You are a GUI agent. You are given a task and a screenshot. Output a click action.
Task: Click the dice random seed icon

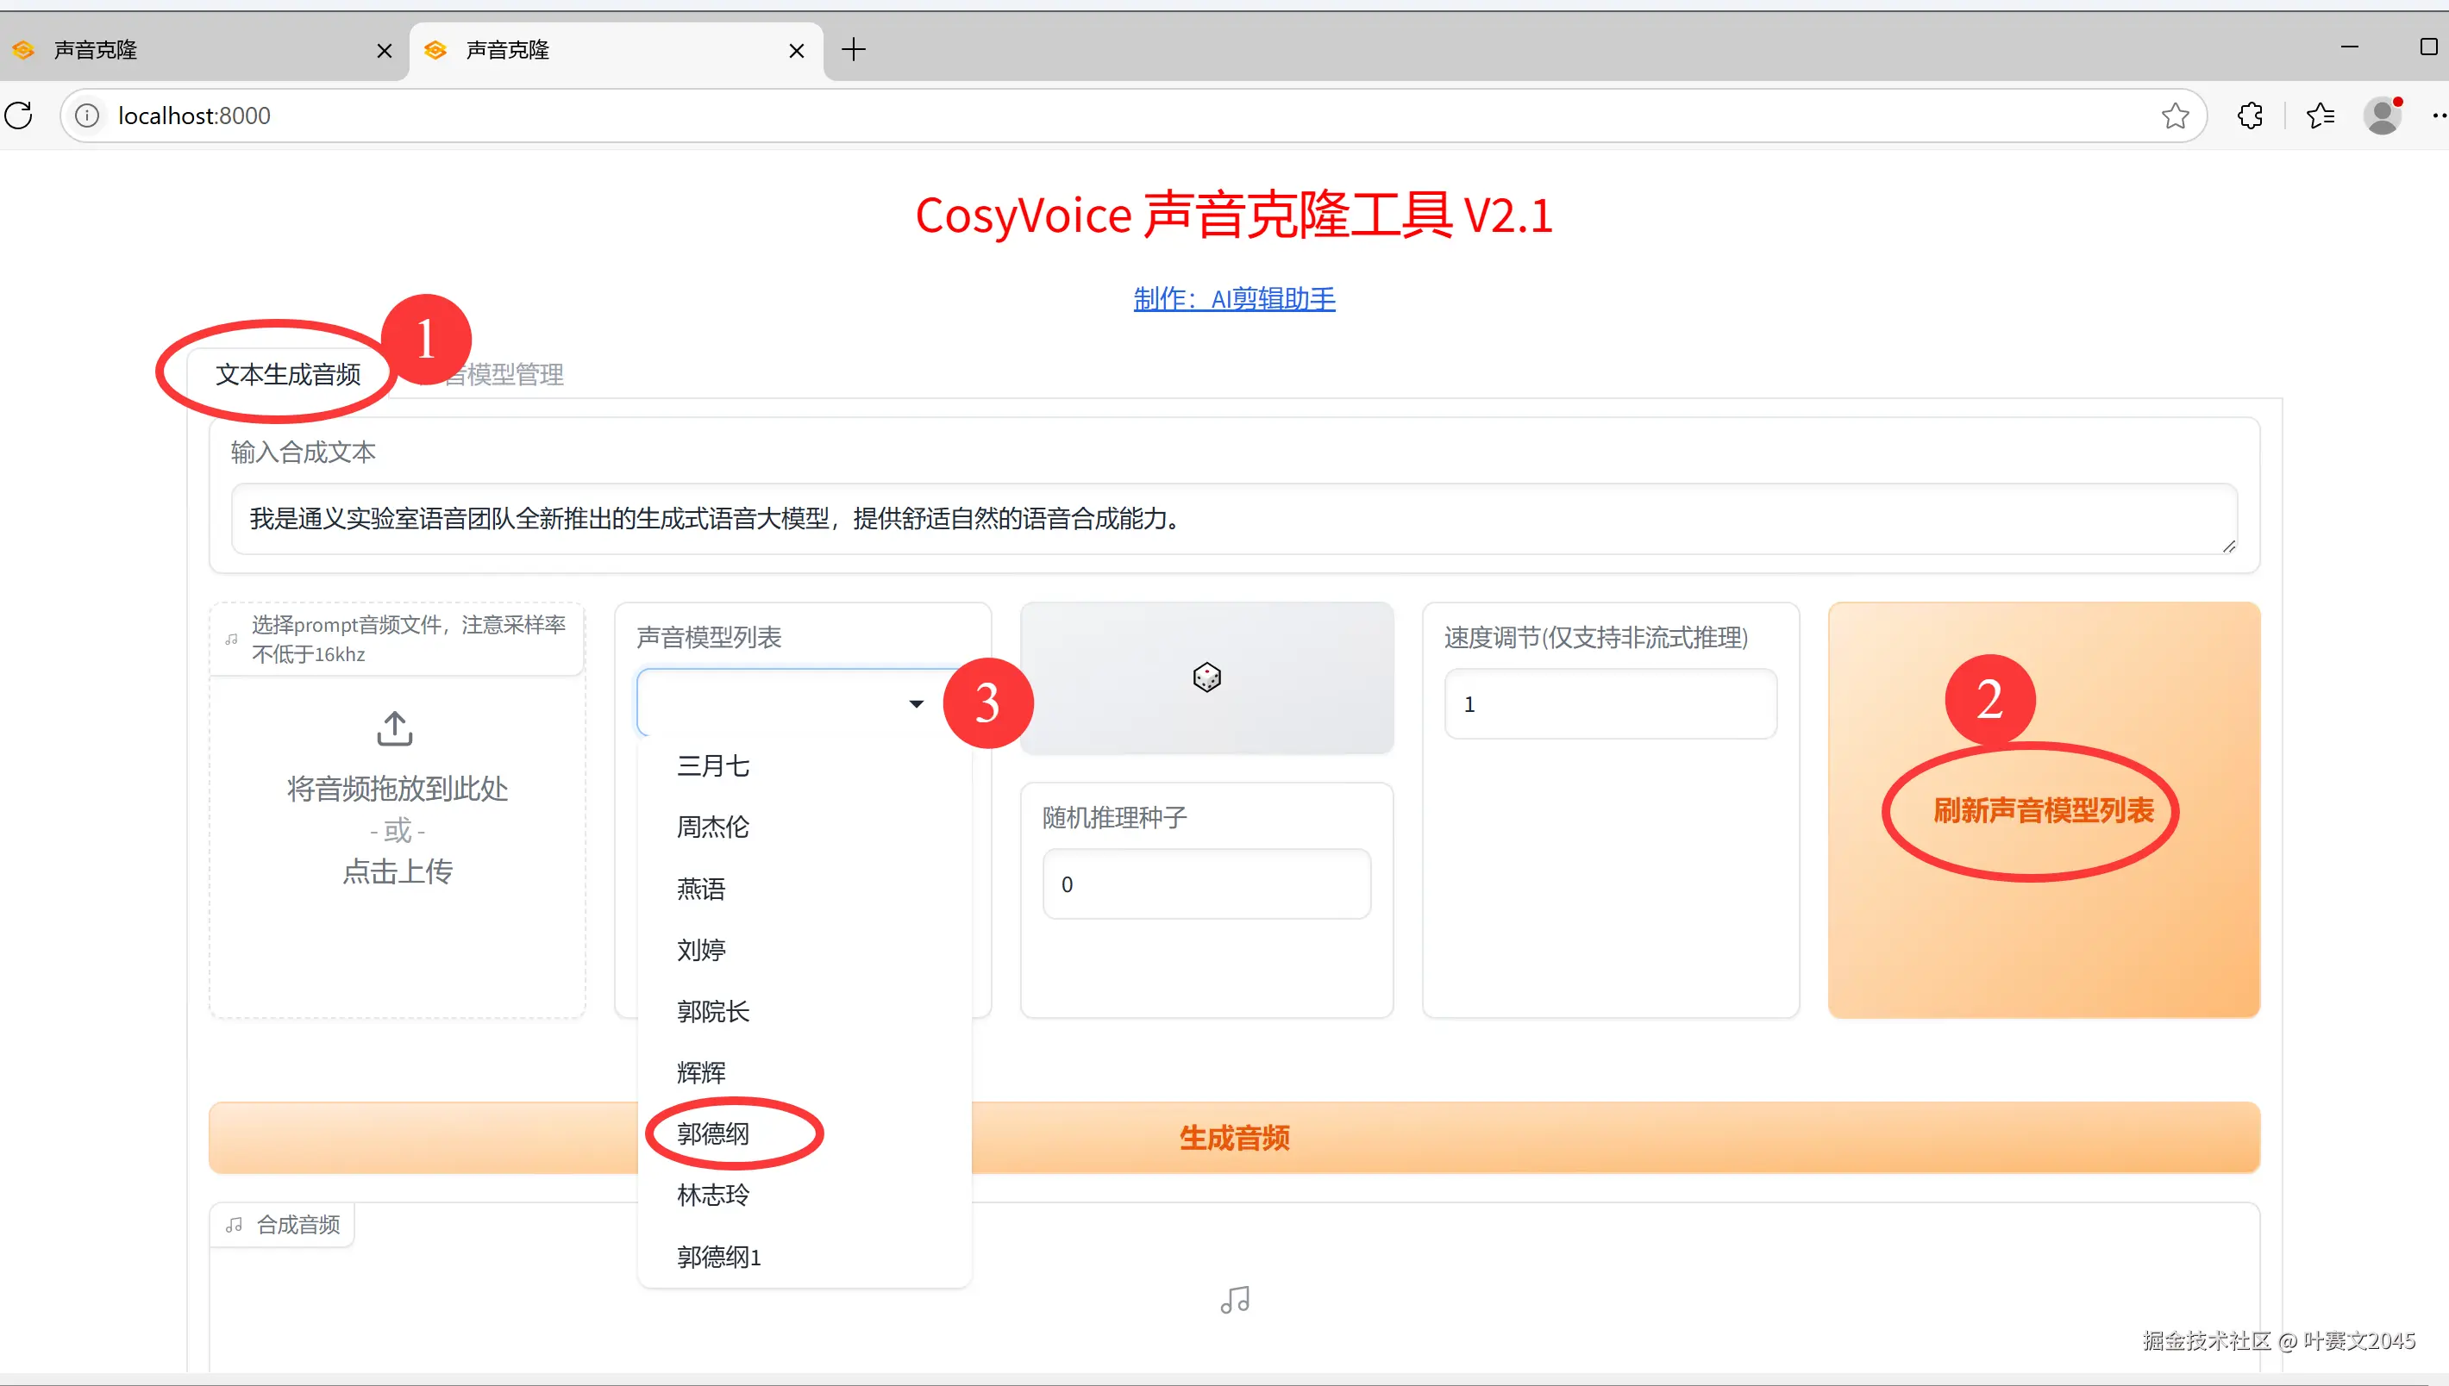tap(1206, 677)
